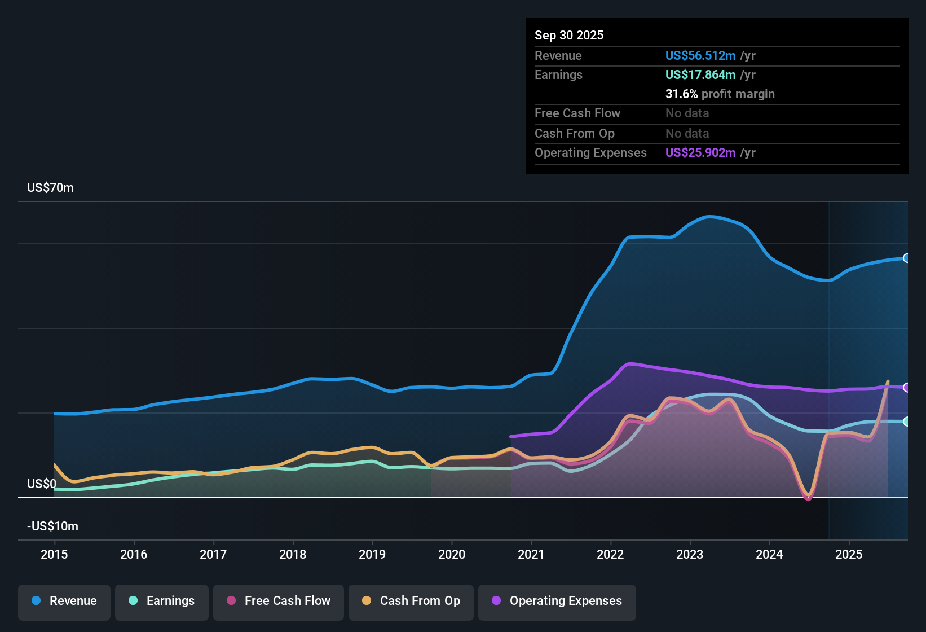The width and height of the screenshot is (926, 632).
Task: Click the 2018 x-axis year label
Action: pyautogui.click(x=293, y=554)
